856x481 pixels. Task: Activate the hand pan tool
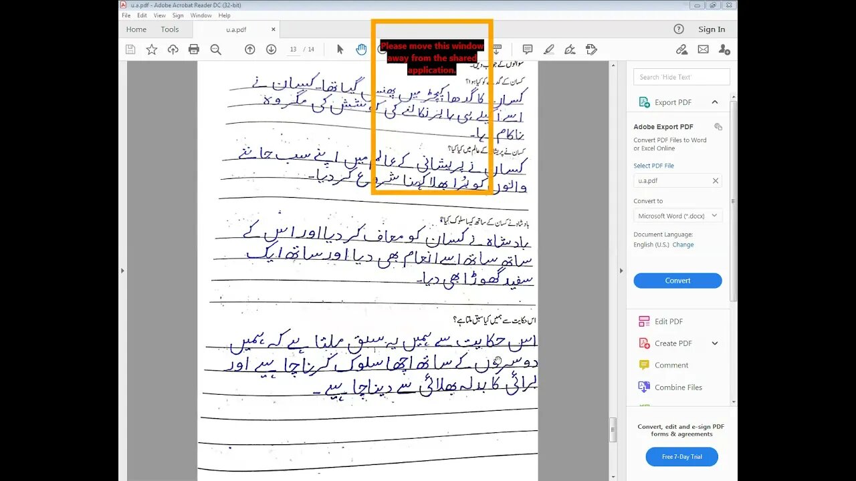click(361, 49)
